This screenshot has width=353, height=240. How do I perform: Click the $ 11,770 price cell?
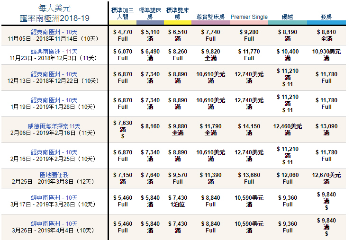click(249, 52)
